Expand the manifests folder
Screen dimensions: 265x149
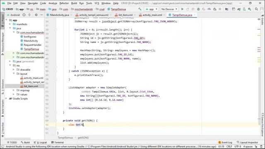point(10,24)
